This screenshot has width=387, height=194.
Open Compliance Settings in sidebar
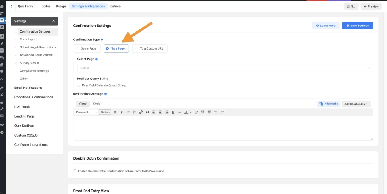click(34, 71)
